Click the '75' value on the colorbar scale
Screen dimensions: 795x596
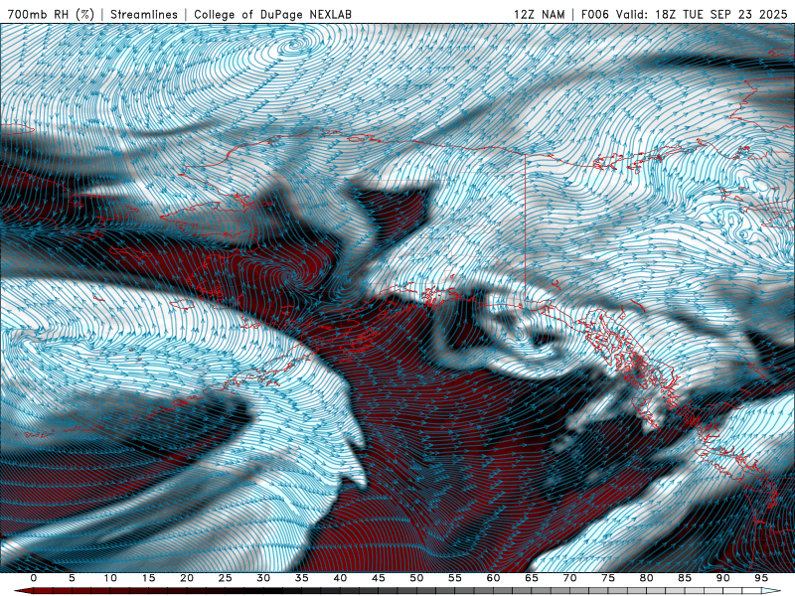[x=607, y=578]
